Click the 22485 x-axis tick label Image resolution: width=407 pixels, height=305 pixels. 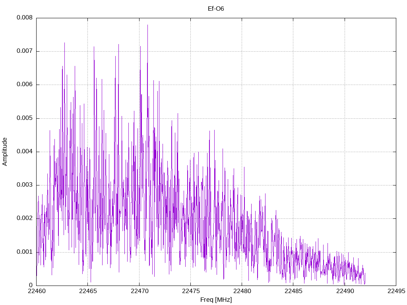[294, 291]
